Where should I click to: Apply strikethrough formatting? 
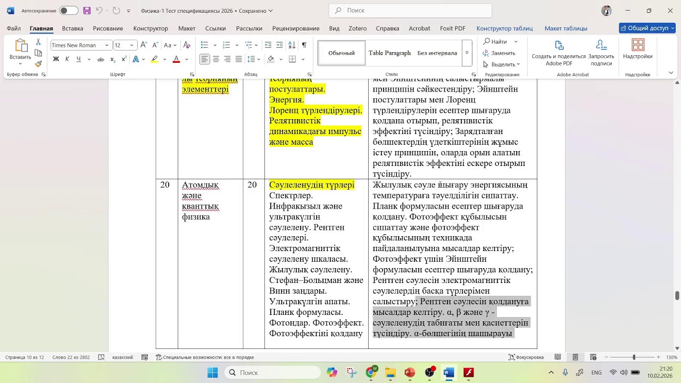pyautogui.click(x=101, y=60)
